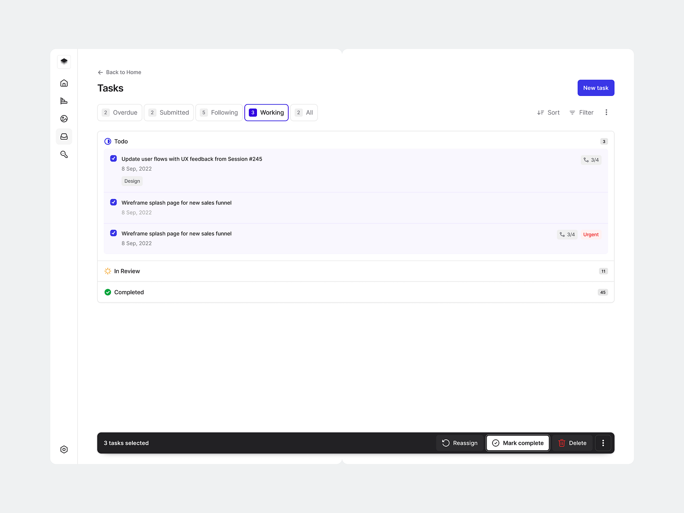
Task: Select the flag icon in the sidebar
Action: [x=64, y=101]
